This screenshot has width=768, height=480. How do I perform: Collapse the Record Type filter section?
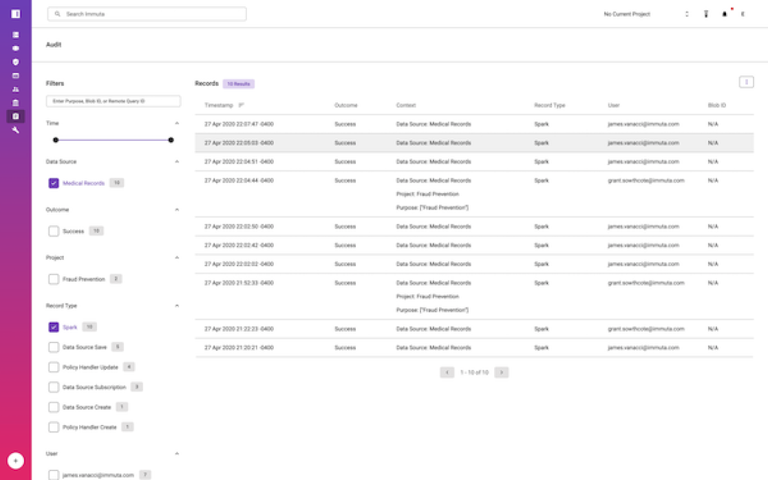point(177,306)
